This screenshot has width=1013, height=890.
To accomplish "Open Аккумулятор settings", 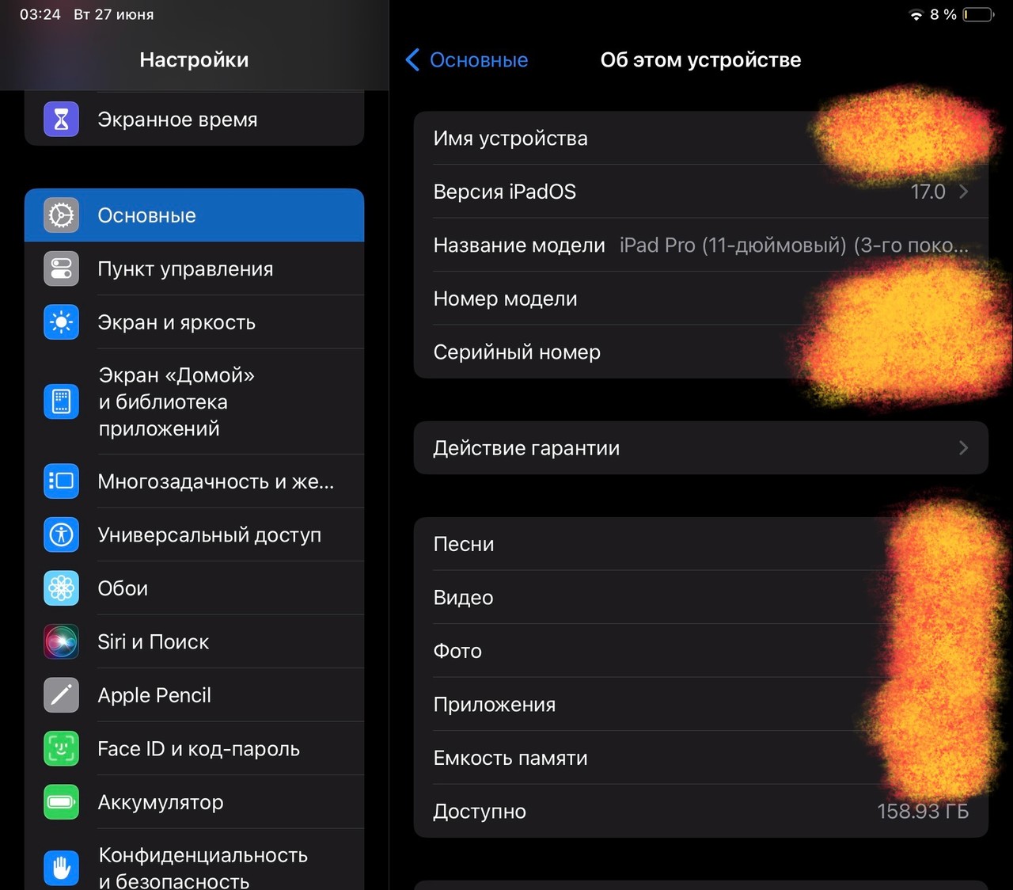I will point(194,802).
